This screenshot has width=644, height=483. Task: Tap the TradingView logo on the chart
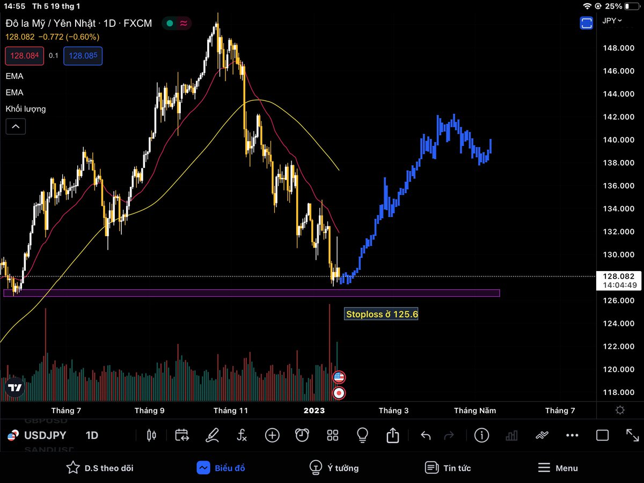15,387
